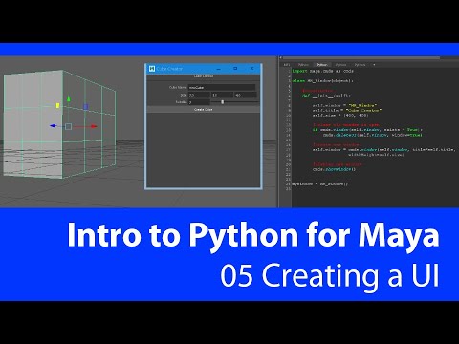Click the script editor horizontal scrollbar
The height and width of the screenshot is (344, 459).
point(361,58)
